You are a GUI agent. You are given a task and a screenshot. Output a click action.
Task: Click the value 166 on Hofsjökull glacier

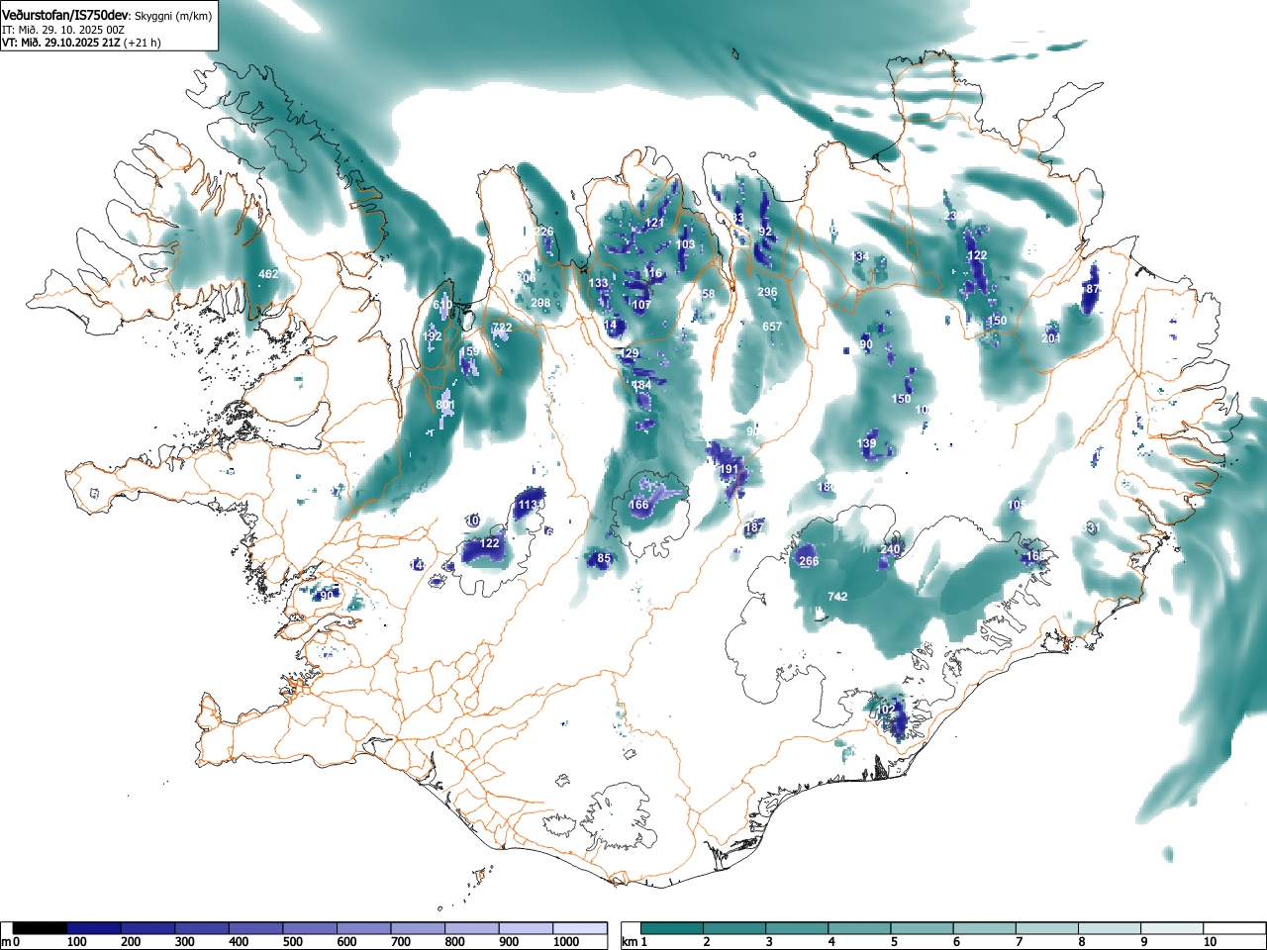click(639, 505)
